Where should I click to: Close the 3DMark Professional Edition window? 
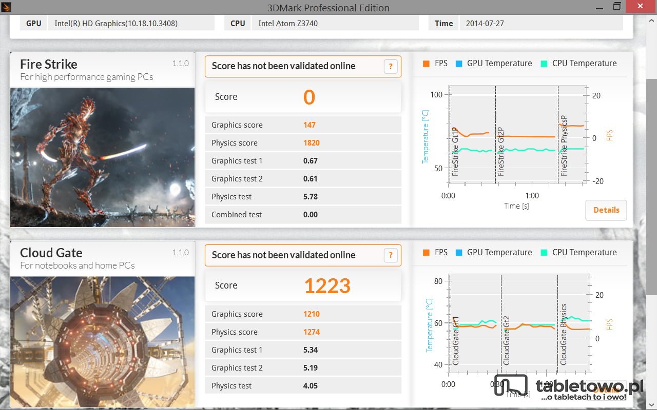[640, 6]
